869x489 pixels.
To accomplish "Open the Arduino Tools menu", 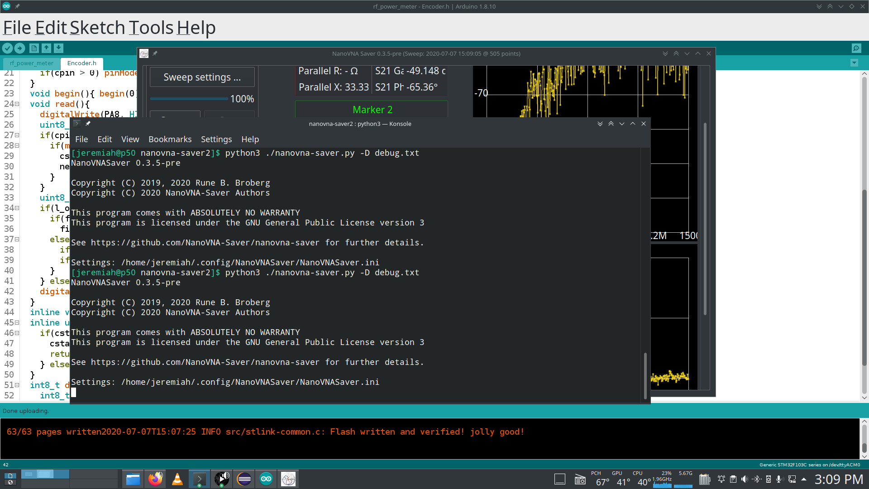I will (151, 28).
